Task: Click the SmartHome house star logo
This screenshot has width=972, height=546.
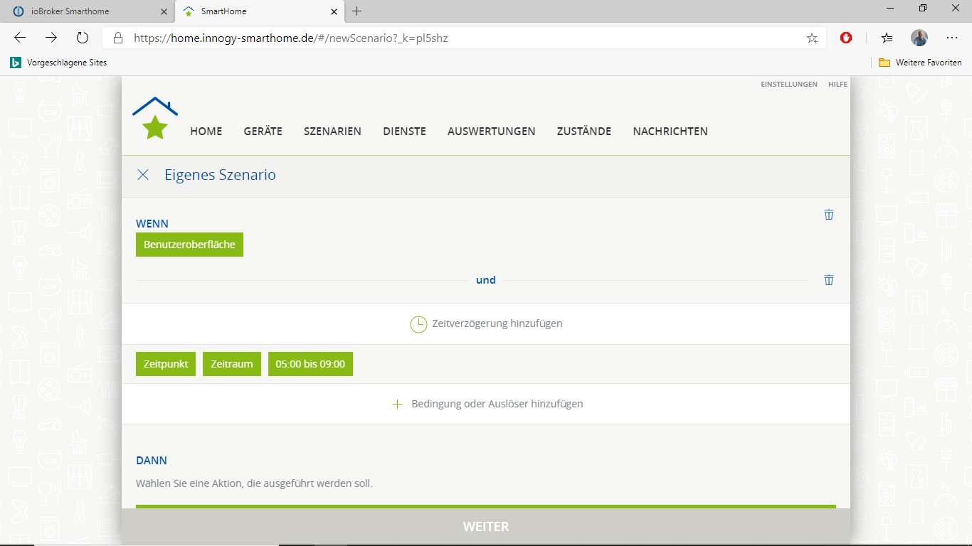Action: [x=155, y=118]
